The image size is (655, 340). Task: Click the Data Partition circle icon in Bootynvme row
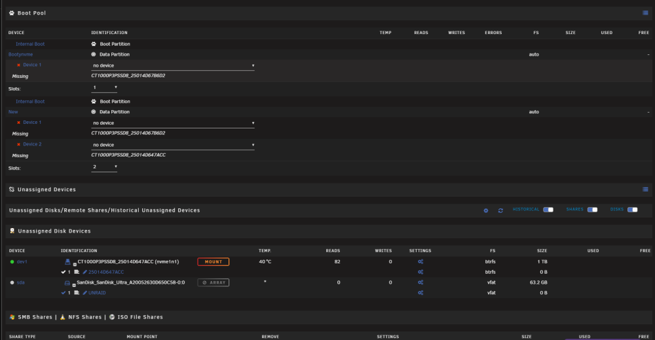point(94,54)
